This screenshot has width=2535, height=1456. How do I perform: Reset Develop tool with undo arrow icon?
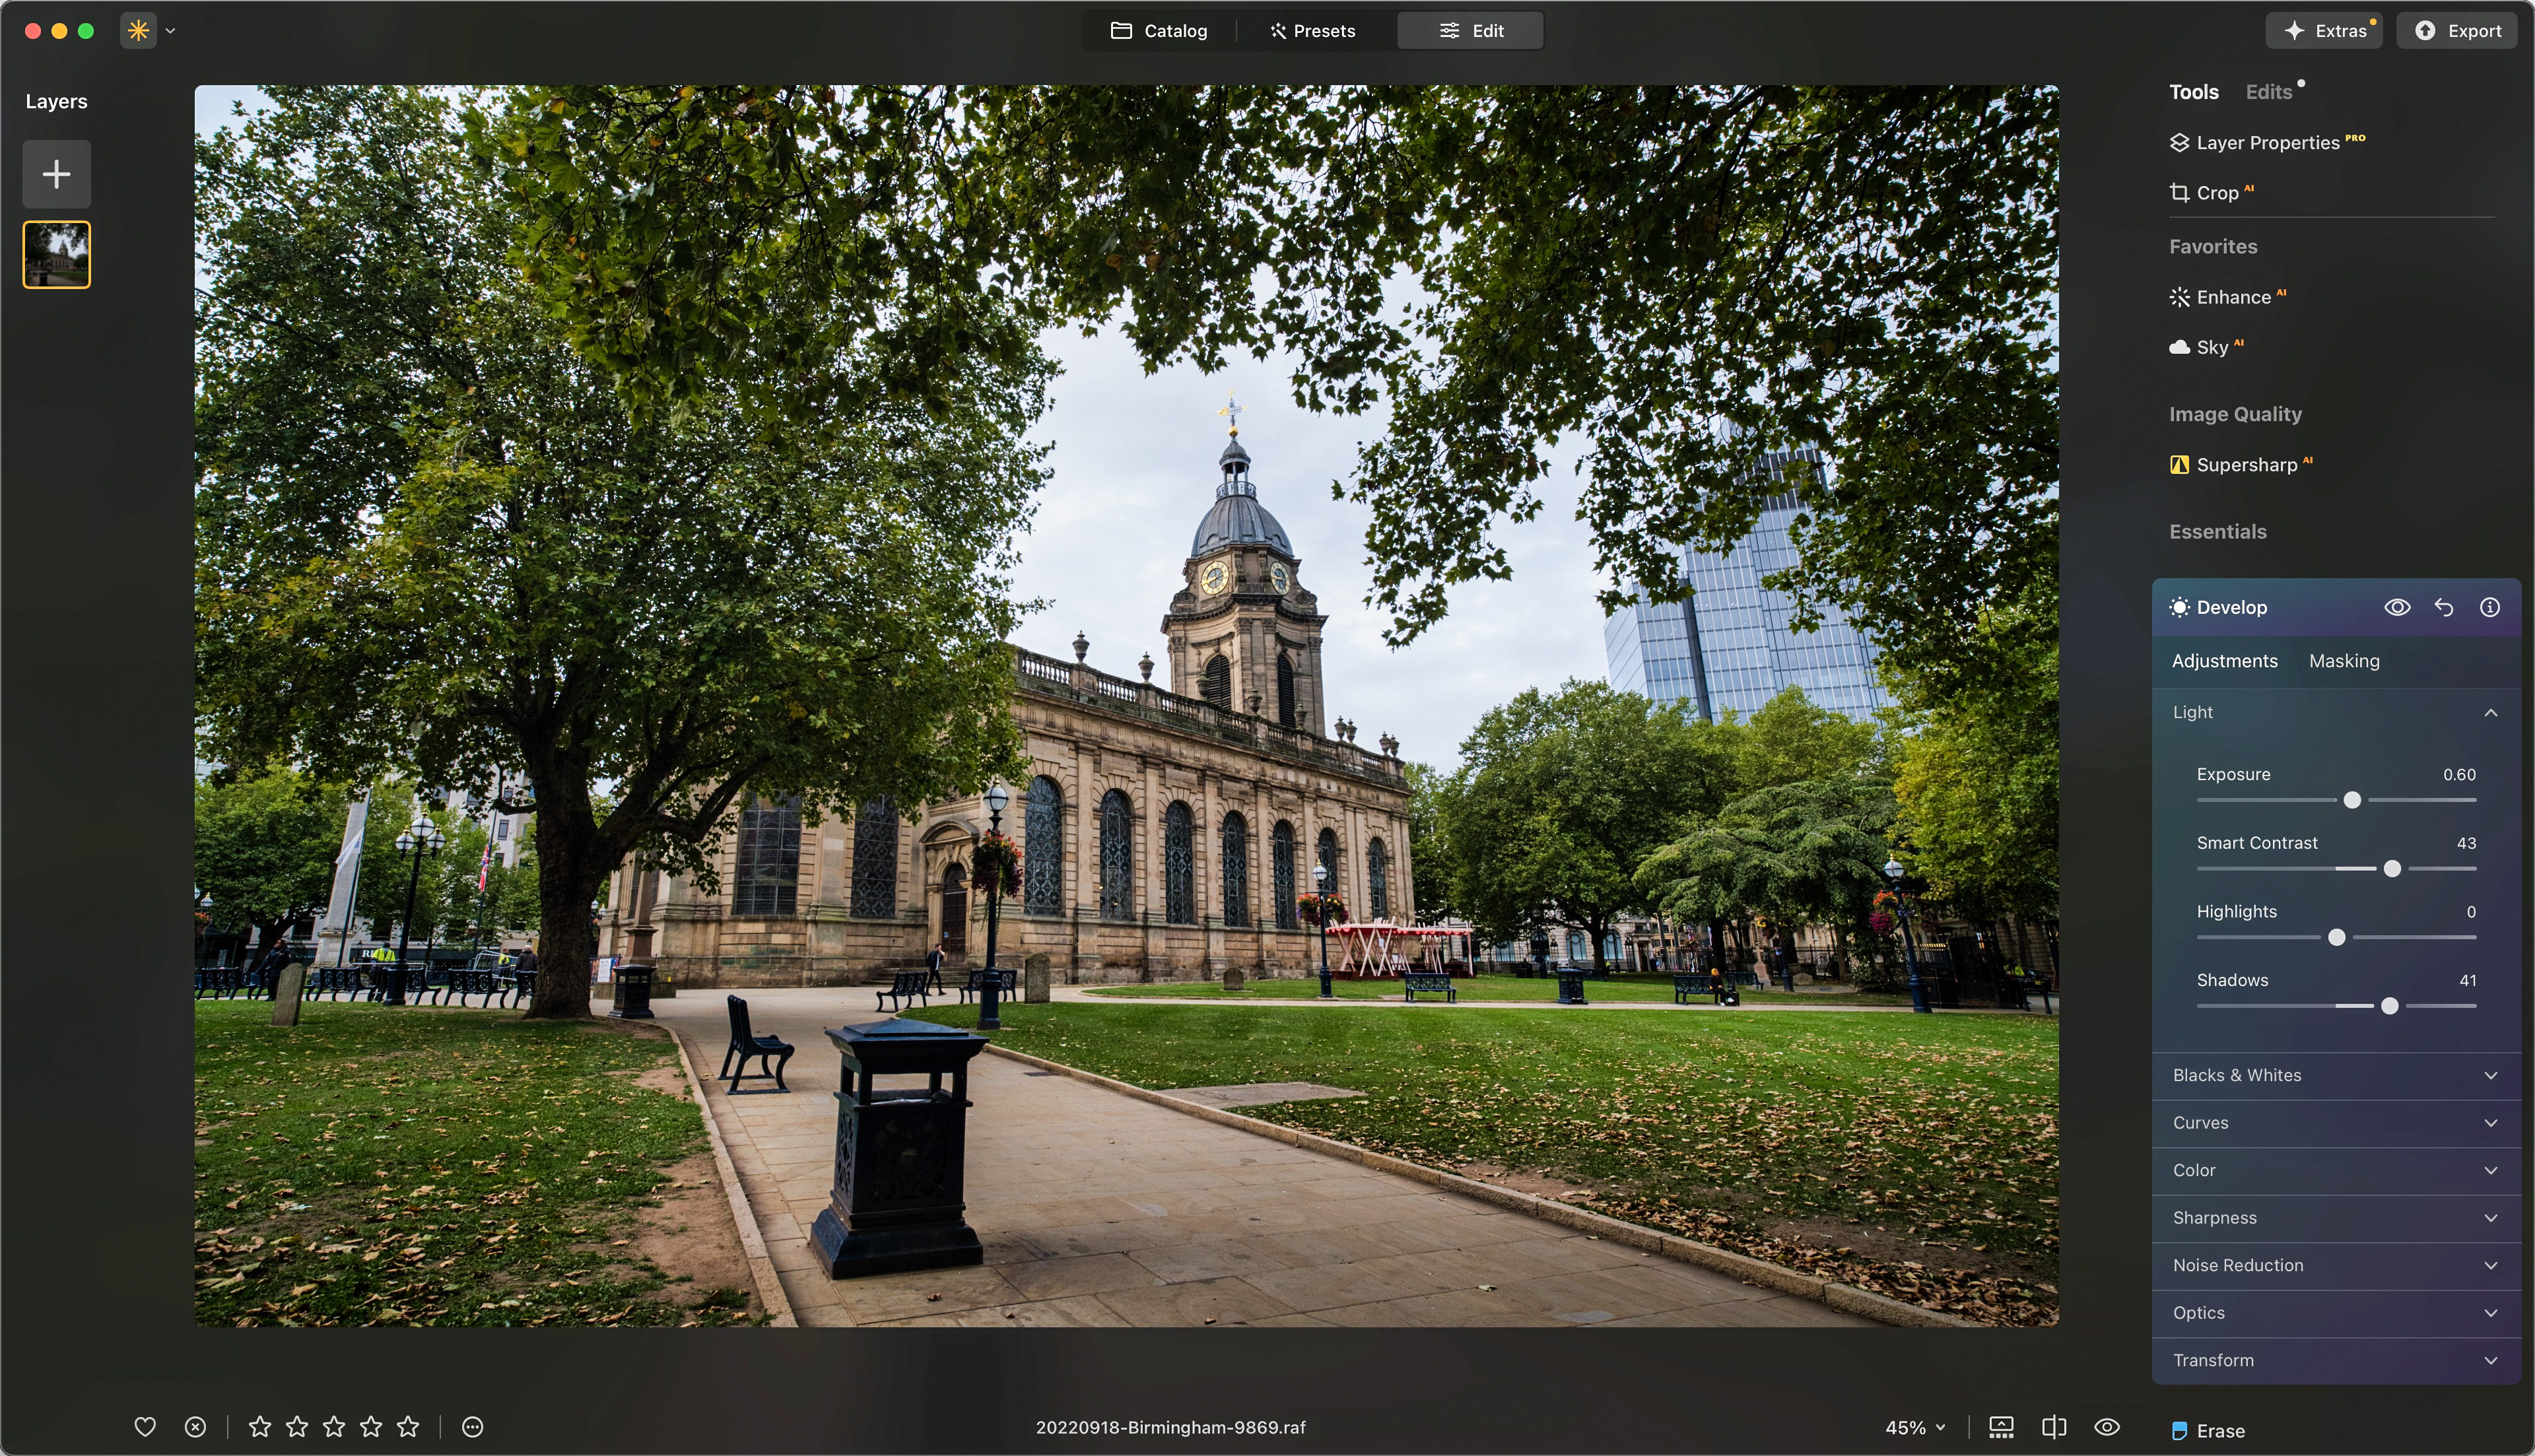point(2444,607)
